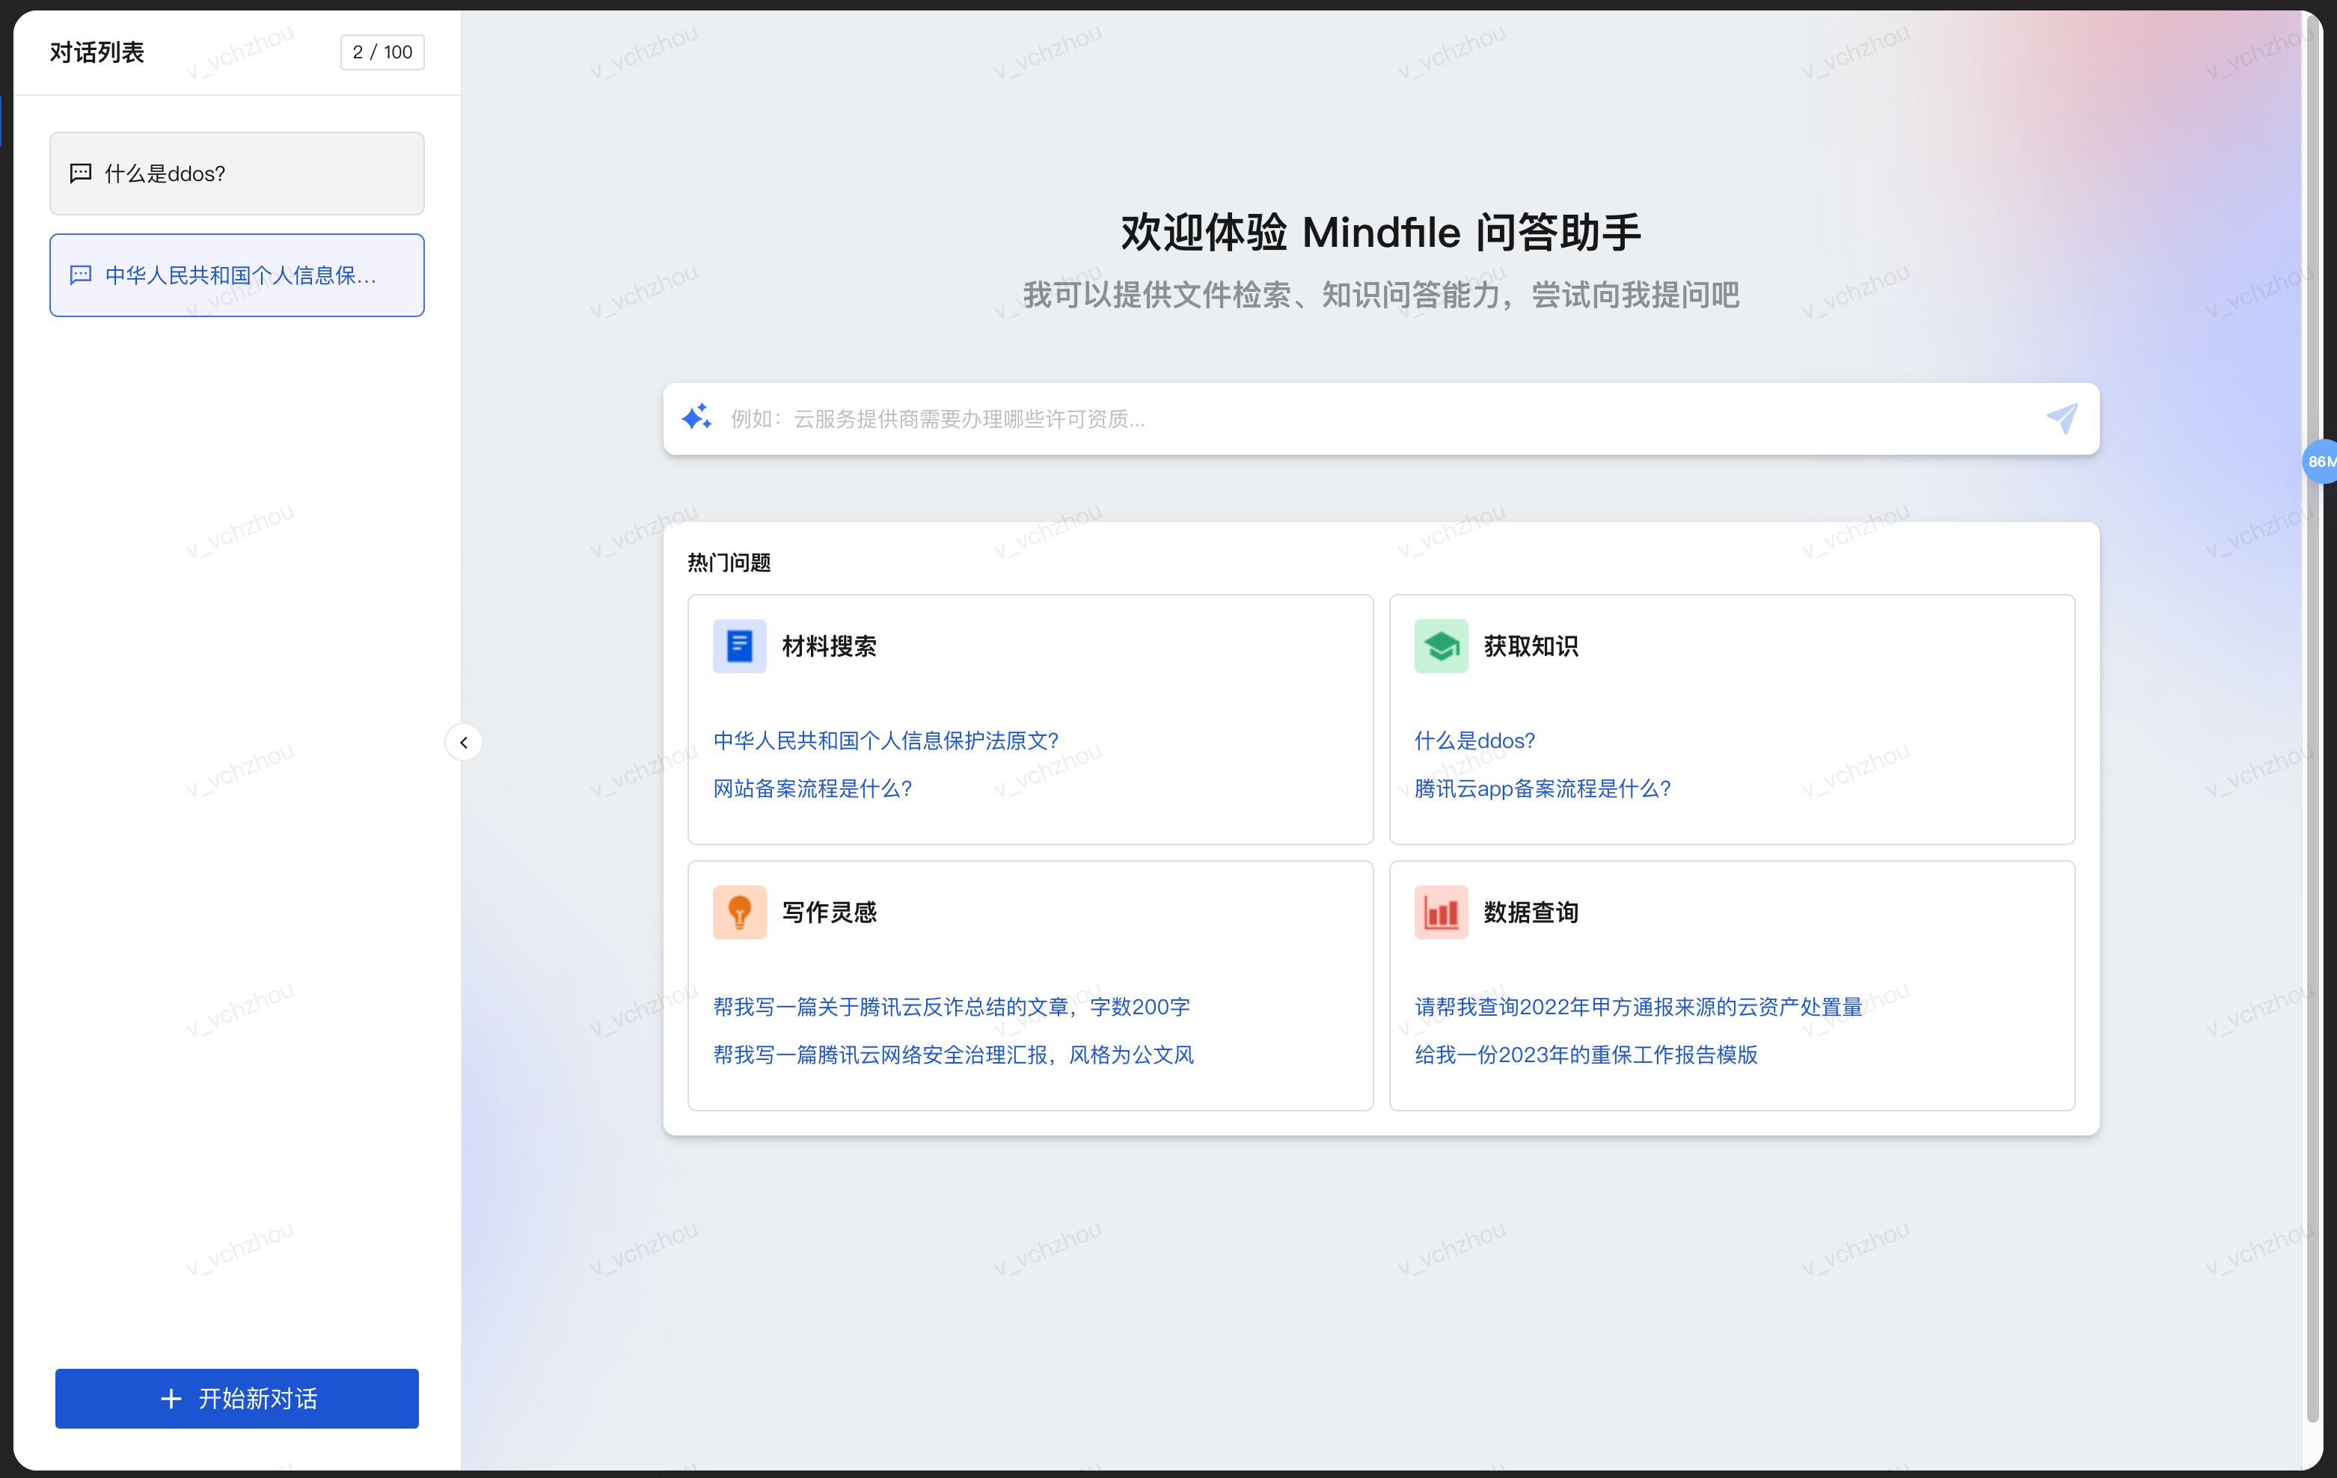Click chat icon of 什么是ddos? conversation
This screenshot has width=2337, height=1478.
tap(81, 174)
